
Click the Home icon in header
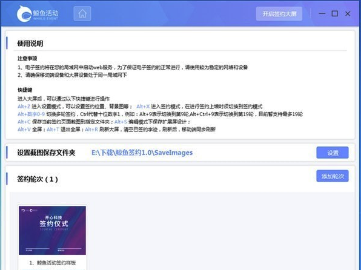pos(82,14)
